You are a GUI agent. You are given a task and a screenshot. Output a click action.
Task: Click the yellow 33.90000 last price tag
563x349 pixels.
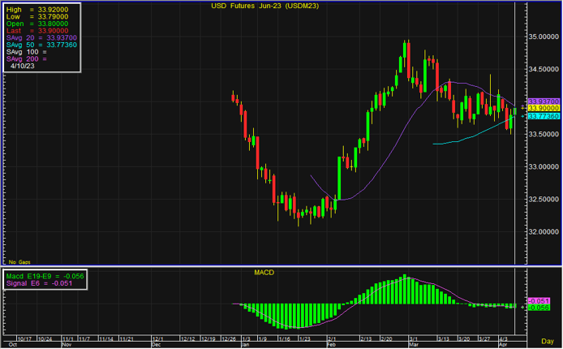(x=543, y=108)
